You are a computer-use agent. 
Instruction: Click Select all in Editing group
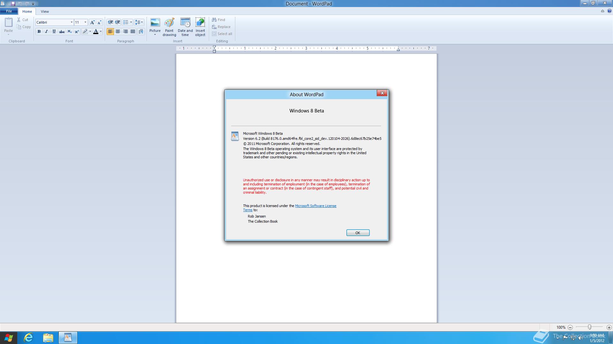(x=222, y=34)
